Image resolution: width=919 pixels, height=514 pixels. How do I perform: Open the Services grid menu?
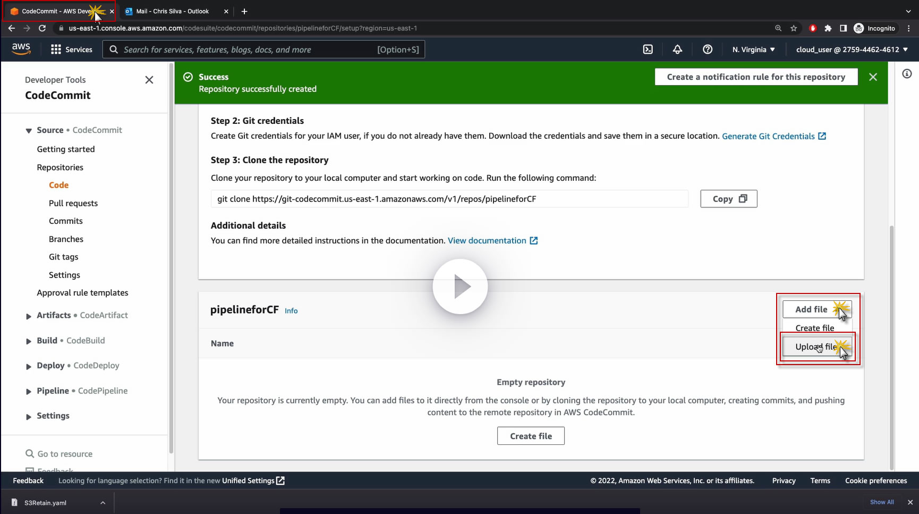pyautogui.click(x=71, y=49)
